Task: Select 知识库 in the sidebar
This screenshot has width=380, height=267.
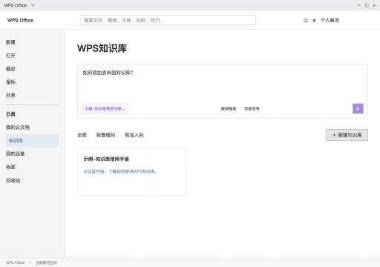Action: pos(33,141)
